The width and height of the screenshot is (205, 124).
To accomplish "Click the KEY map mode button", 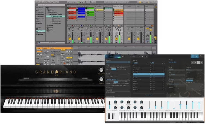I will coord(142,2).
